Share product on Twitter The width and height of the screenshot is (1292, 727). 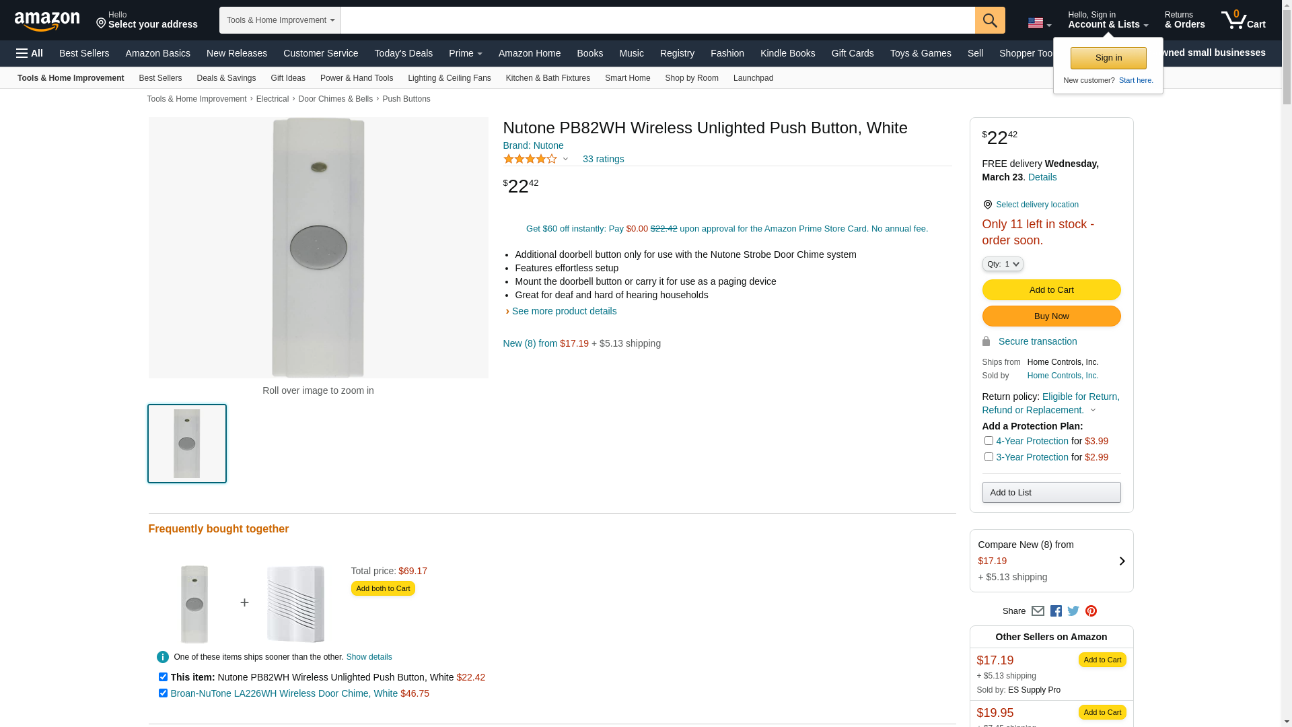[x=1073, y=611]
